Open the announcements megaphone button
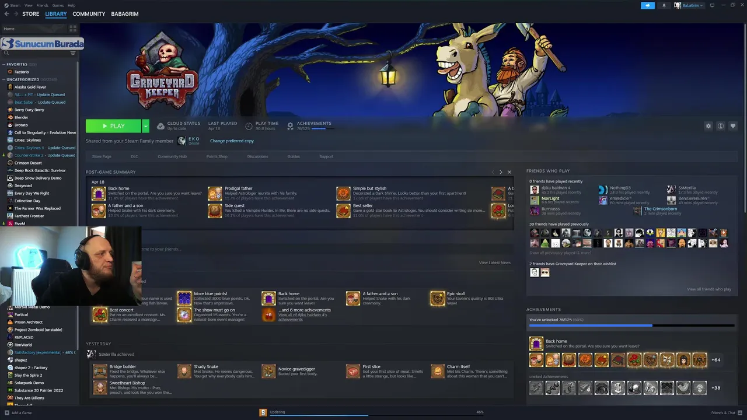This screenshot has height=420, width=747. tap(647, 5)
